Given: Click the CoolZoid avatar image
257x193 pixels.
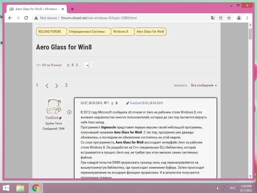Looking at the screenshot, I should click(54, 107).
